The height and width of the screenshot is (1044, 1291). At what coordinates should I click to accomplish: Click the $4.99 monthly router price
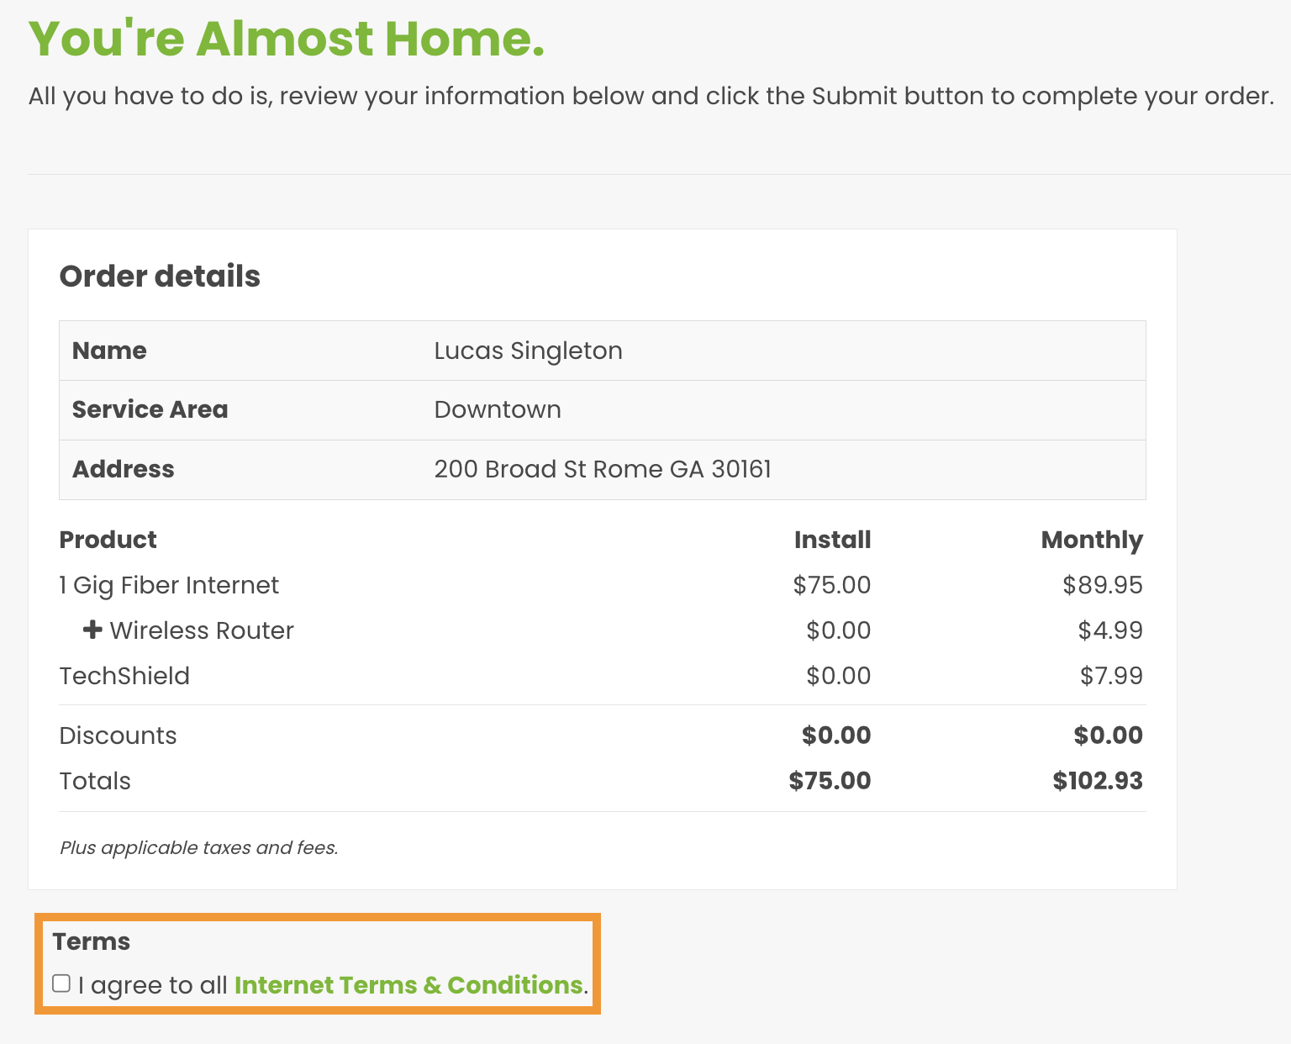tap(1109, 630)
